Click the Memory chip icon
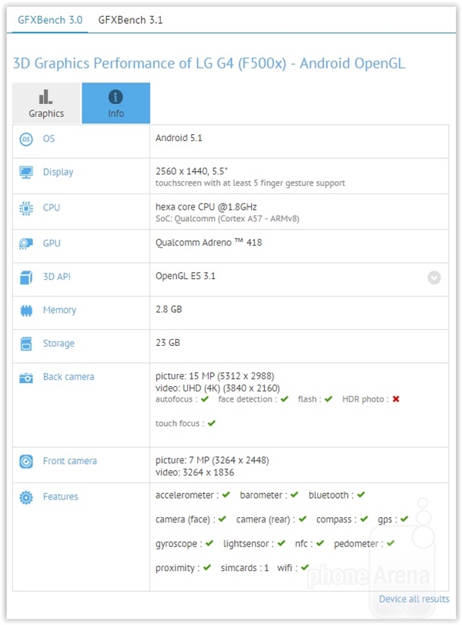The height and width of the screenshot is (625, 462). point(26,310)
